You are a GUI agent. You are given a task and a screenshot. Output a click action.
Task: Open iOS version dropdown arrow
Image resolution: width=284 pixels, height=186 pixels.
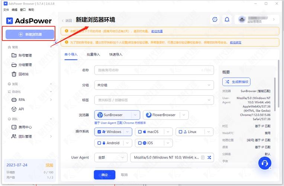click(168, 143)
